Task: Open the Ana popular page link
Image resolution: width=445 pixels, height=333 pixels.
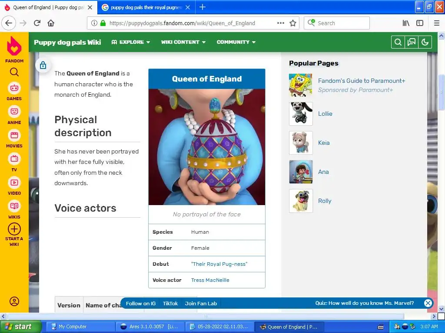Action: click(x=323, y=172)
